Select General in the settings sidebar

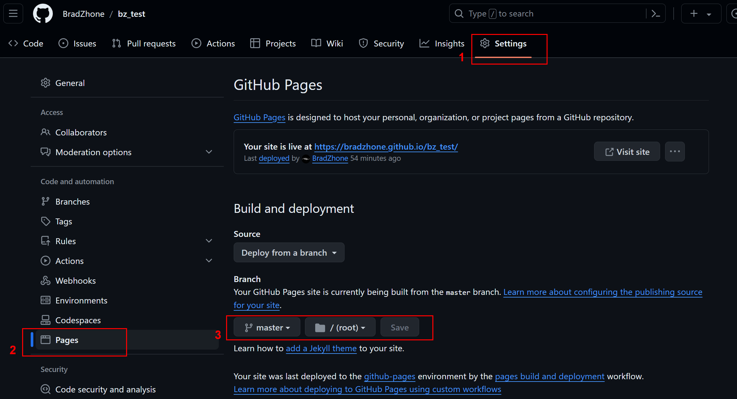(127, 83)
